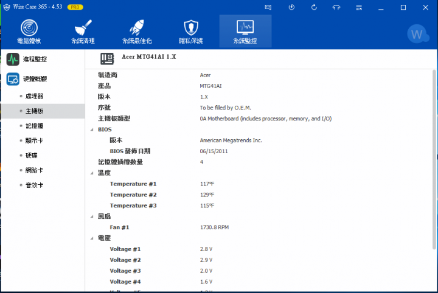Click the user avatar W icon
The image size is (438, 293).
pyautogui.click(x=417, y=34)
